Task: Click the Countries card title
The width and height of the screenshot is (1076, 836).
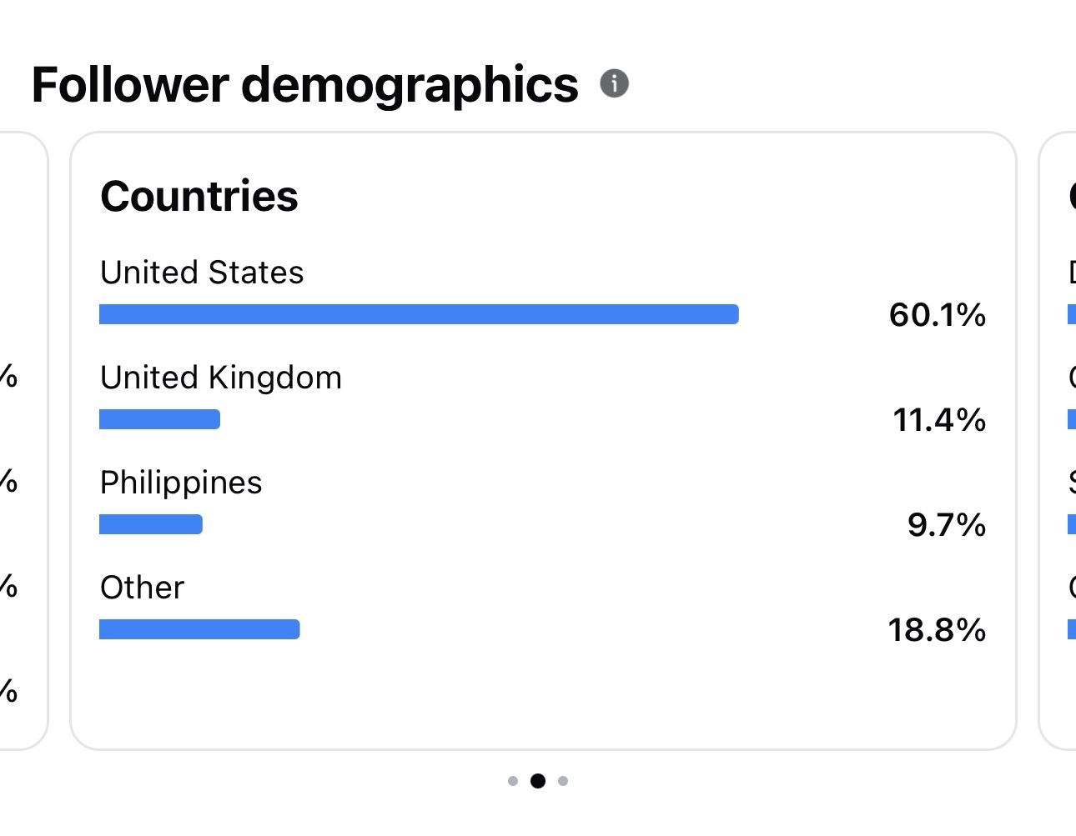Action: [x=199, y=197]
